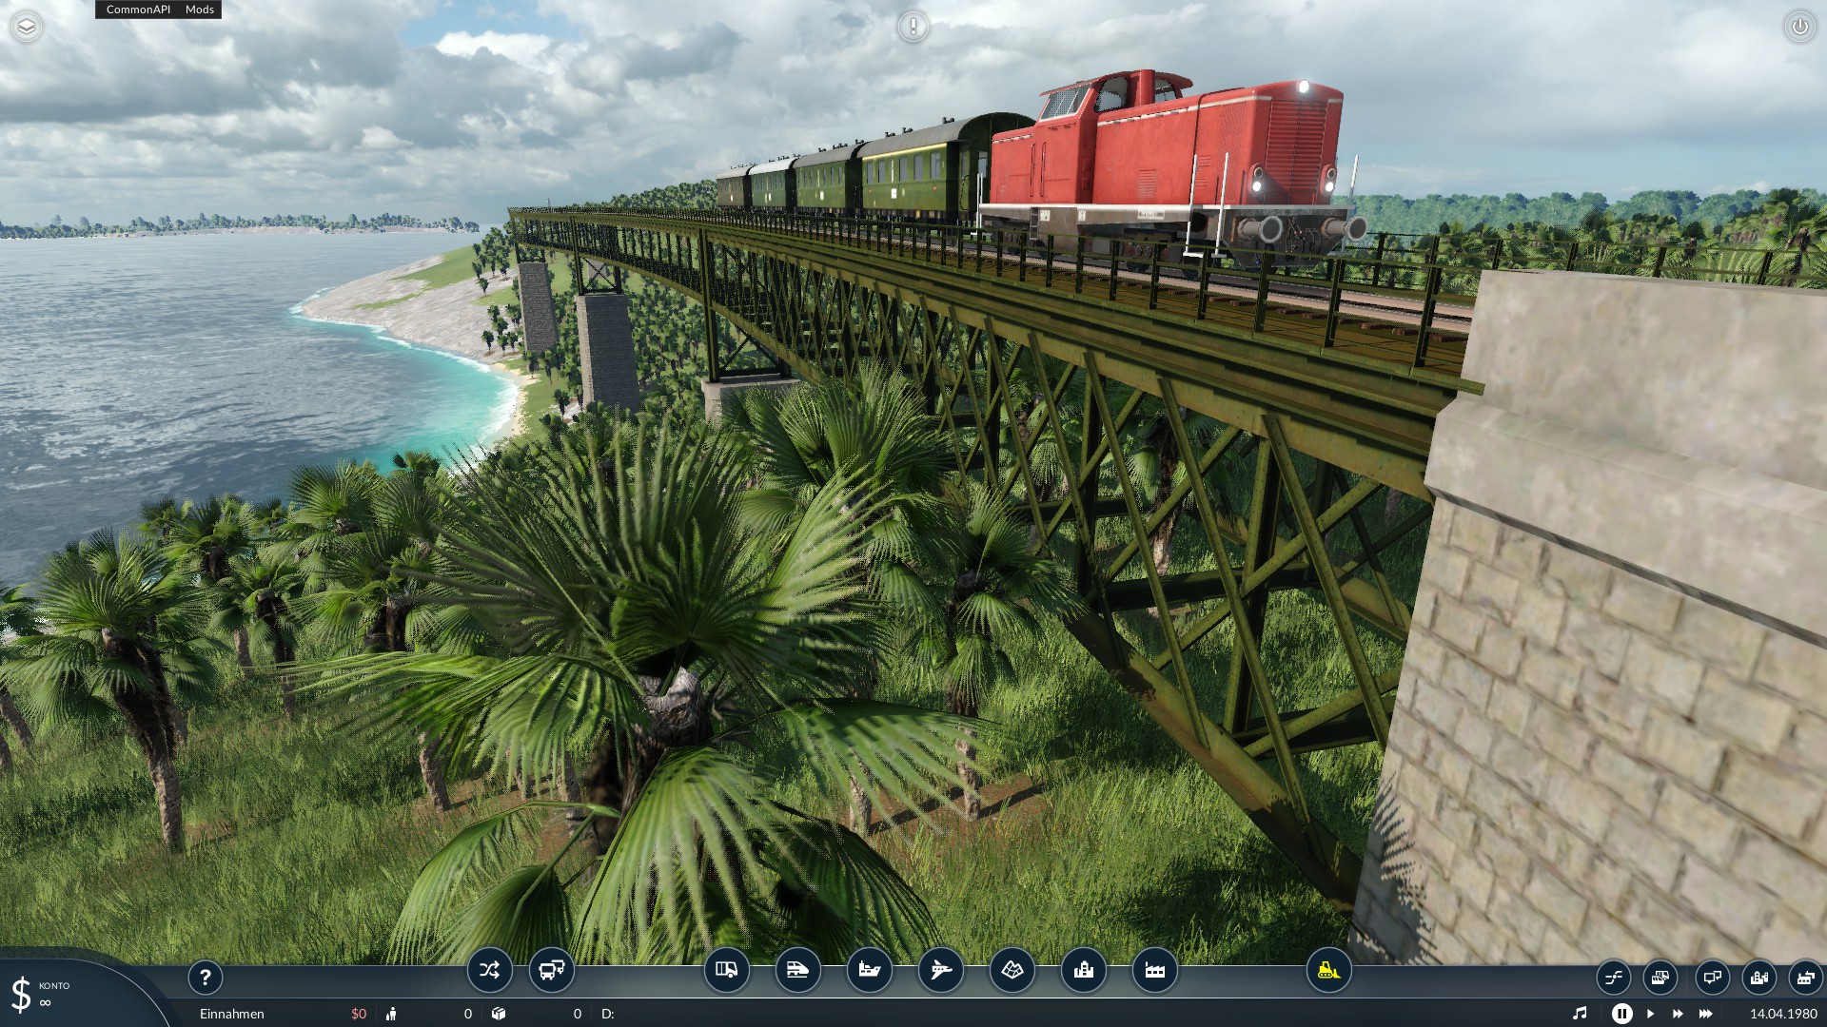This screenshot has height=1027, width=1827.
Task: Set game speed to triple fast-forward
Action: click(1706, 1014)
